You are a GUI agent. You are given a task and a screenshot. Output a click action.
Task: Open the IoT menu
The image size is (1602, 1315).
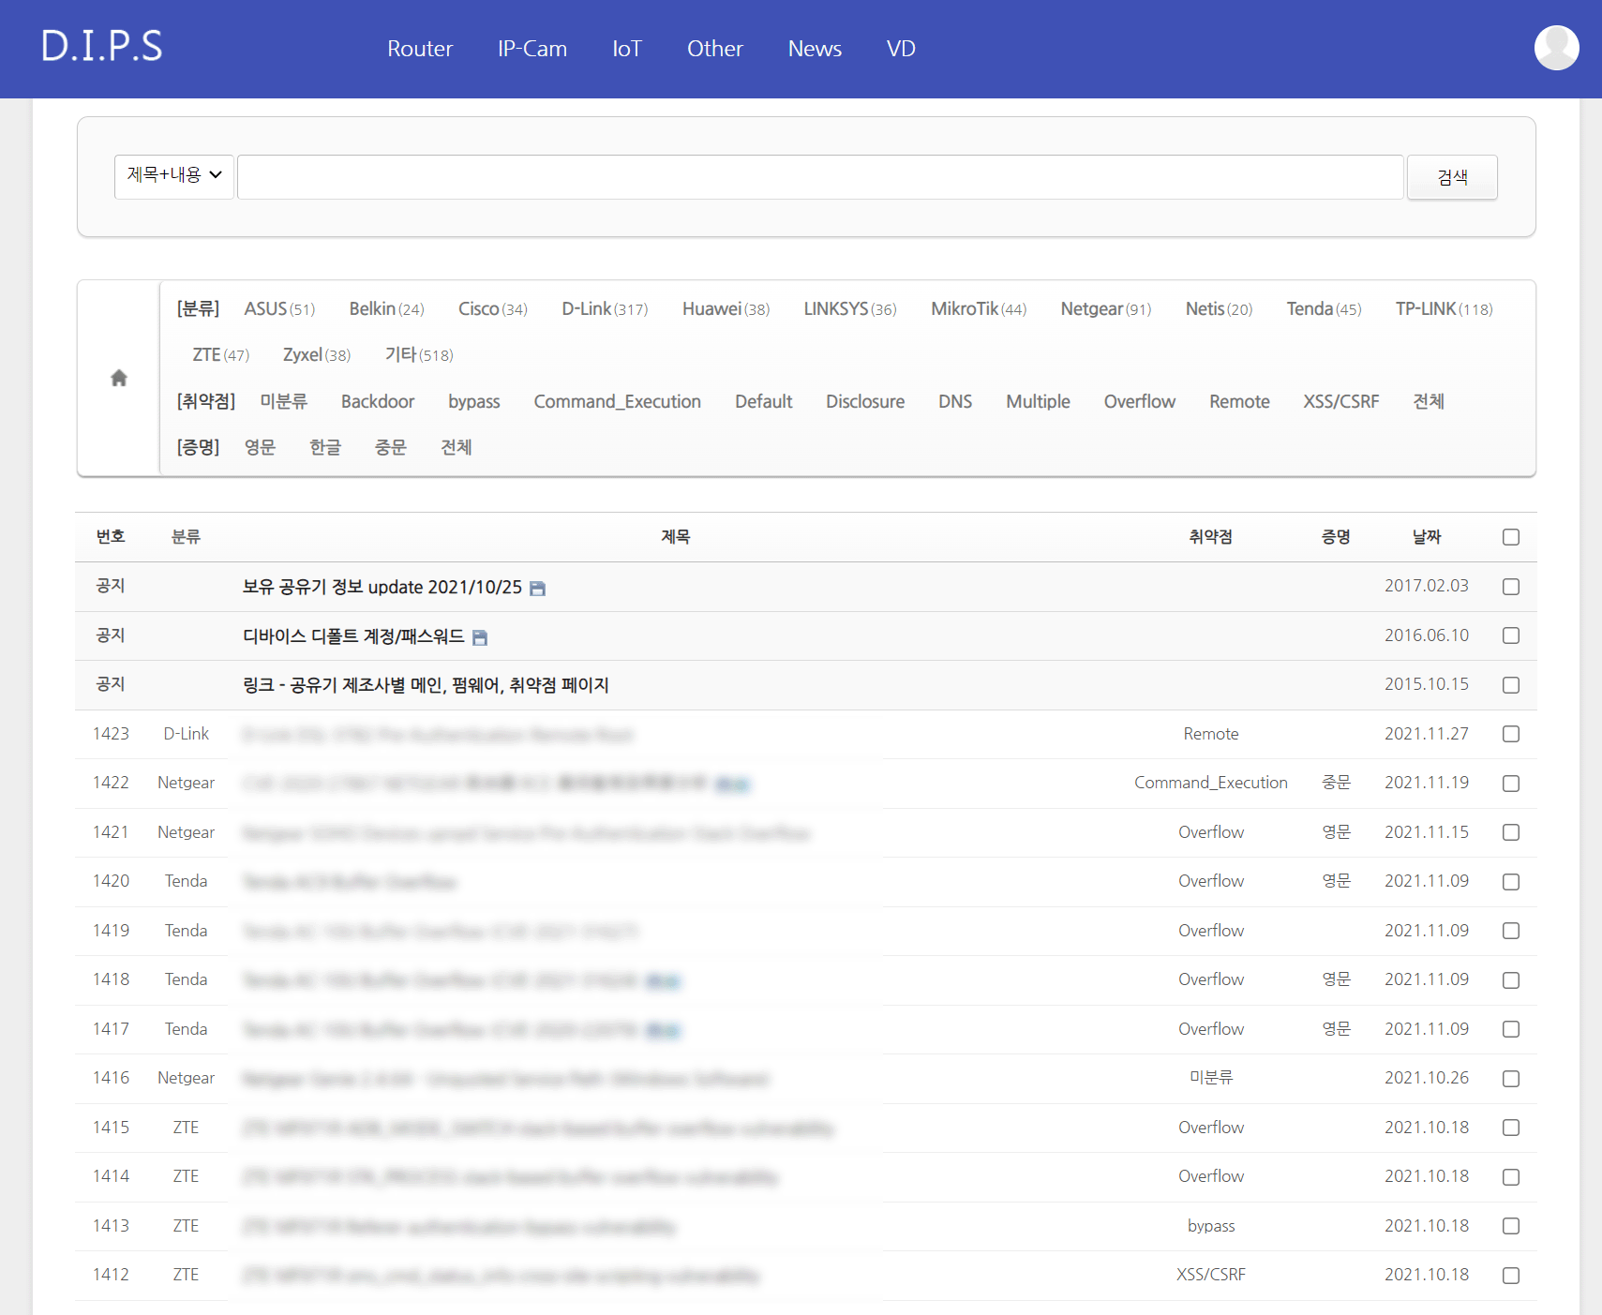tap(627, 49)
